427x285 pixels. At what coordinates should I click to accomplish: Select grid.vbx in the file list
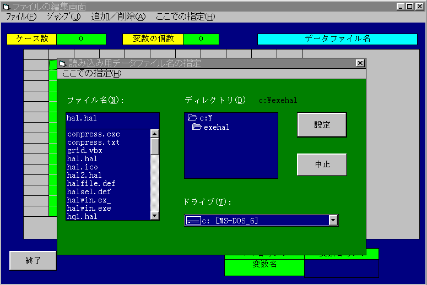coord(85,150)
